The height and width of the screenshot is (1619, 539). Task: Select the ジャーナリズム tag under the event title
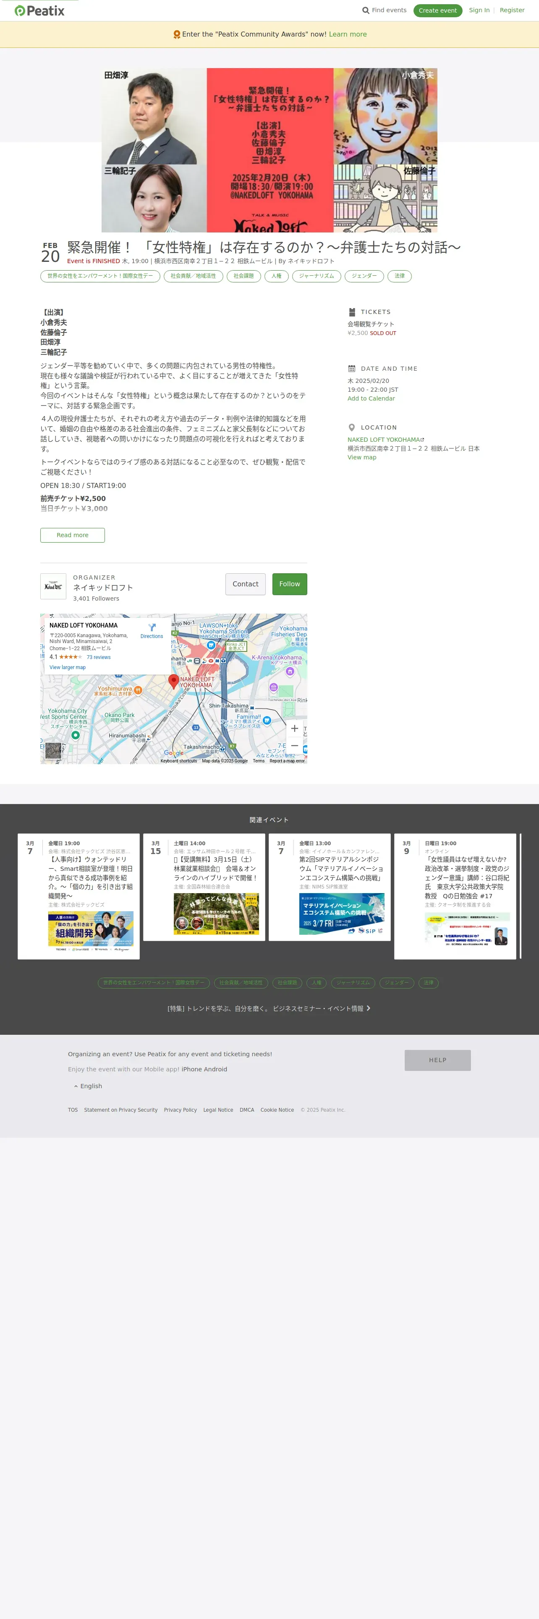point(317,276)
